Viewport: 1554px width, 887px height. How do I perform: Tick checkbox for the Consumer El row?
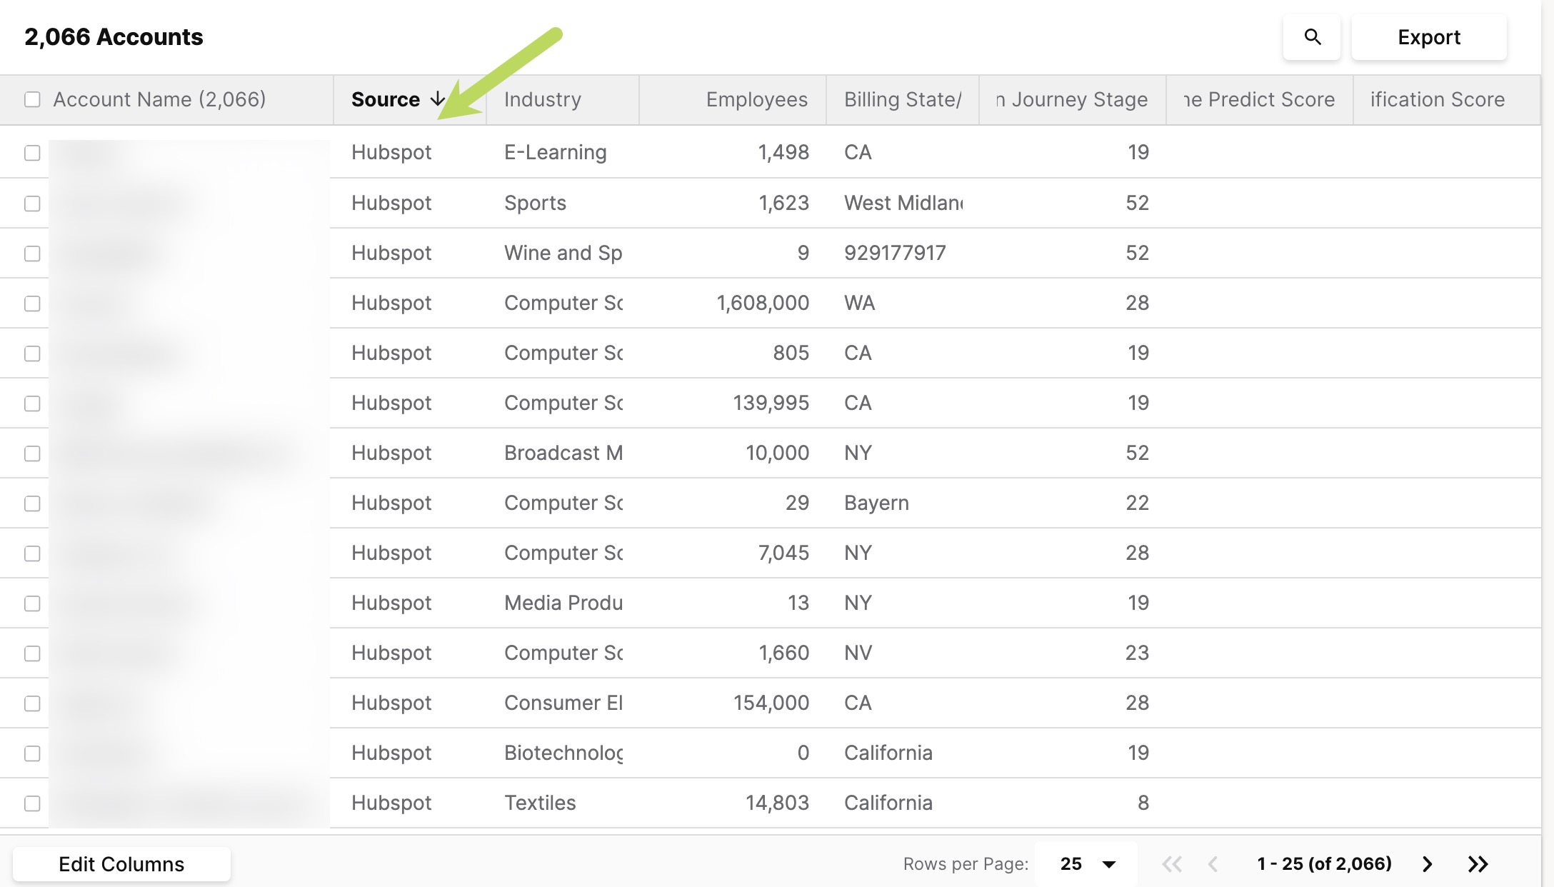32,703
